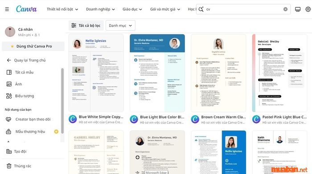Expand Giáo dục menu
This screenshot has width=312, height=174.
(x=132, y=9)
